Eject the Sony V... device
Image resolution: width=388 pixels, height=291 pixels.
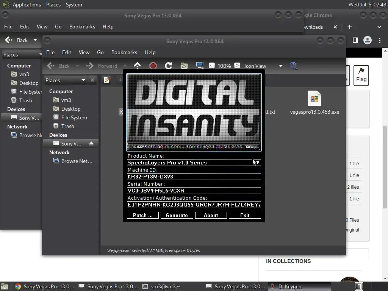pos(91,144)
